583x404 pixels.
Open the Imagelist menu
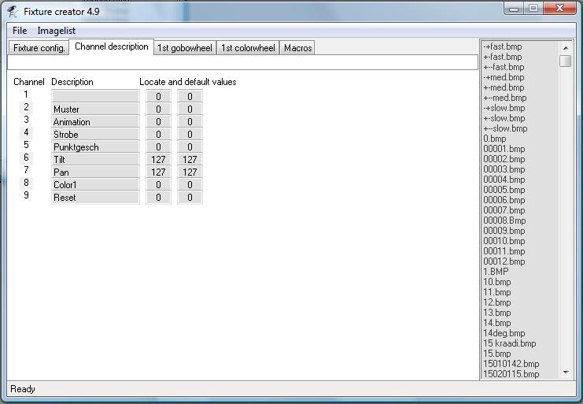pos(56,31)
